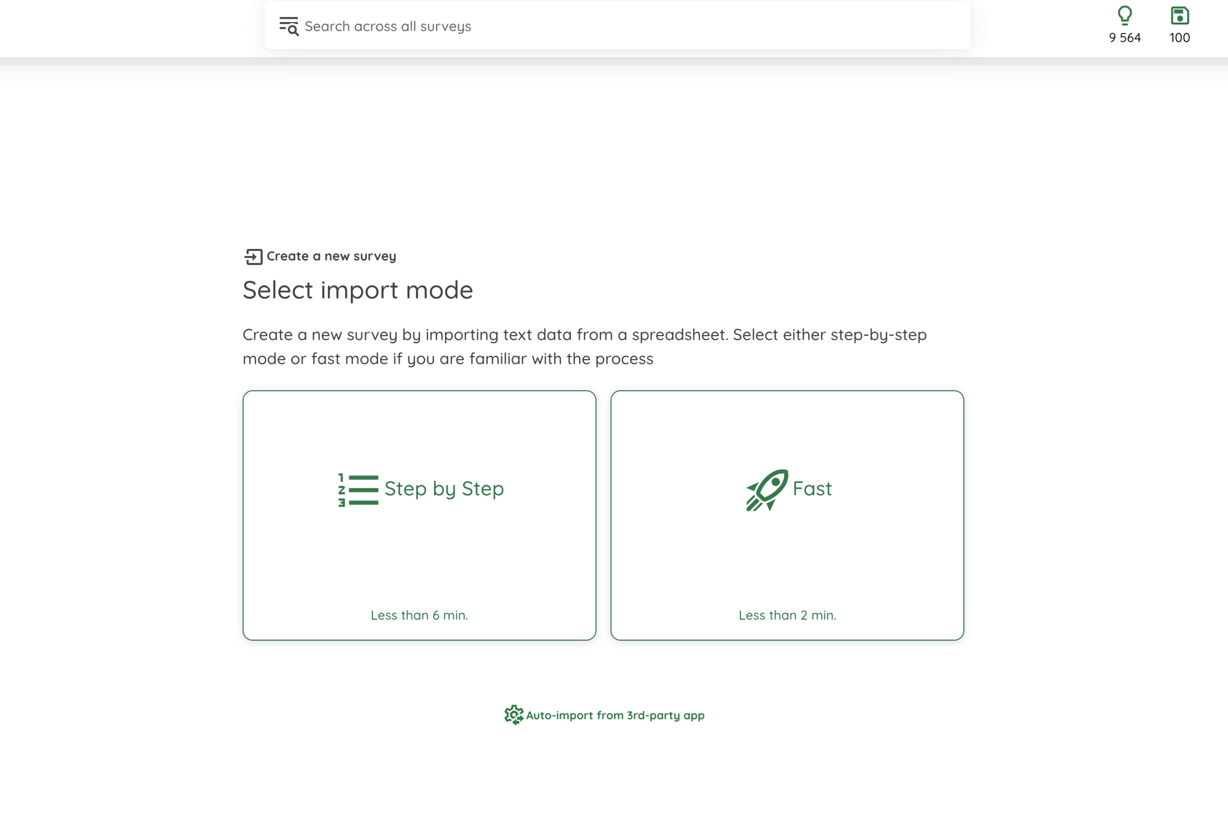Open the floppy disk save icon
The image size is (1228, 818).
1179,15
